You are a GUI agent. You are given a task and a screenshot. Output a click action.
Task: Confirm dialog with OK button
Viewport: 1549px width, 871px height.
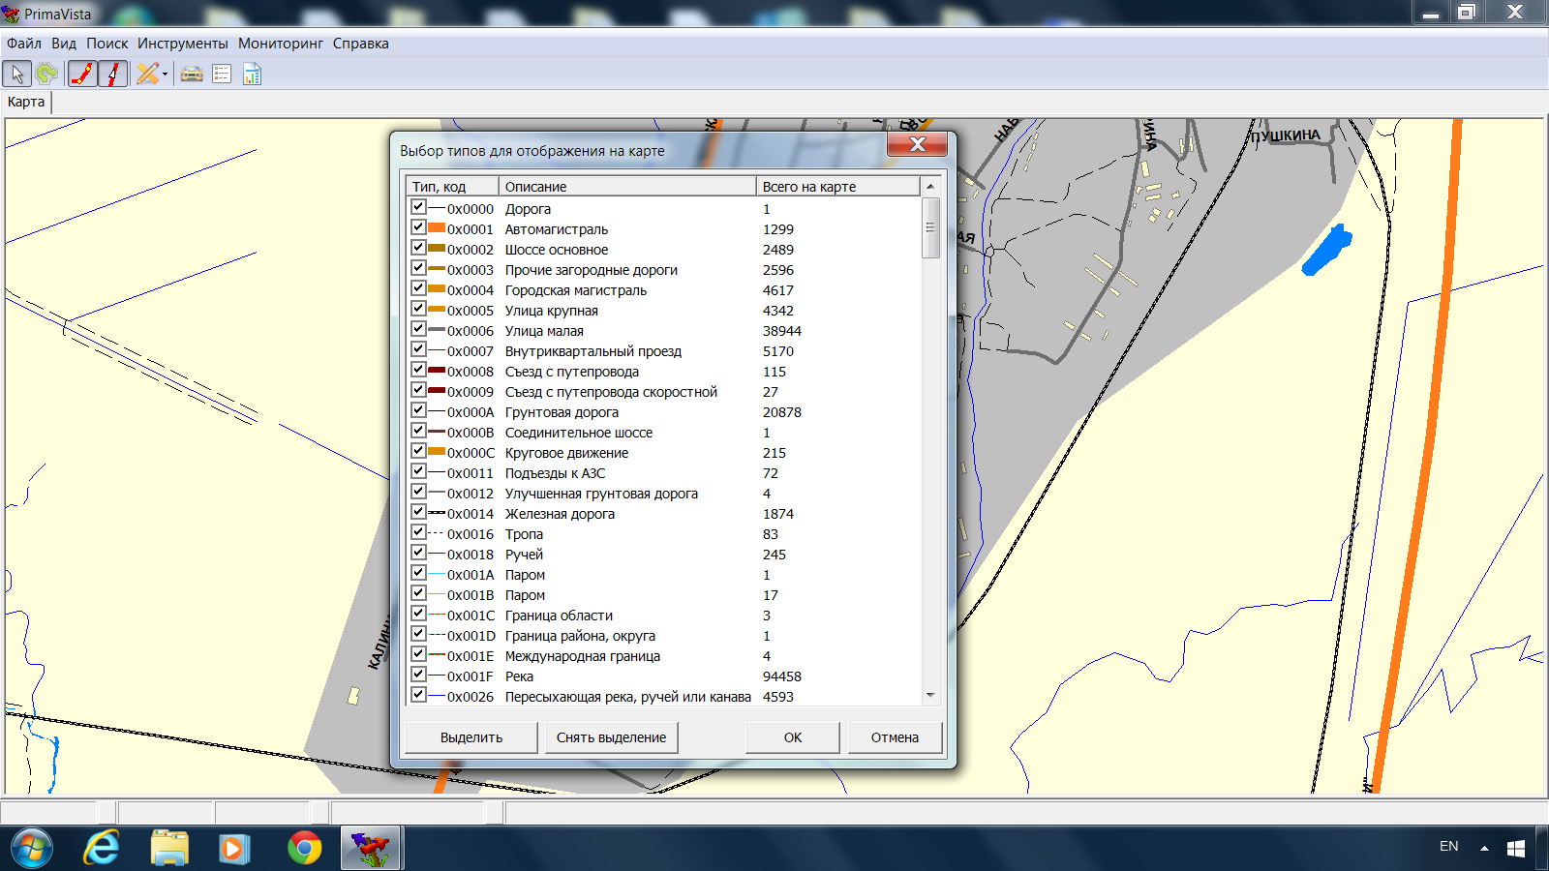click(792, 737)
